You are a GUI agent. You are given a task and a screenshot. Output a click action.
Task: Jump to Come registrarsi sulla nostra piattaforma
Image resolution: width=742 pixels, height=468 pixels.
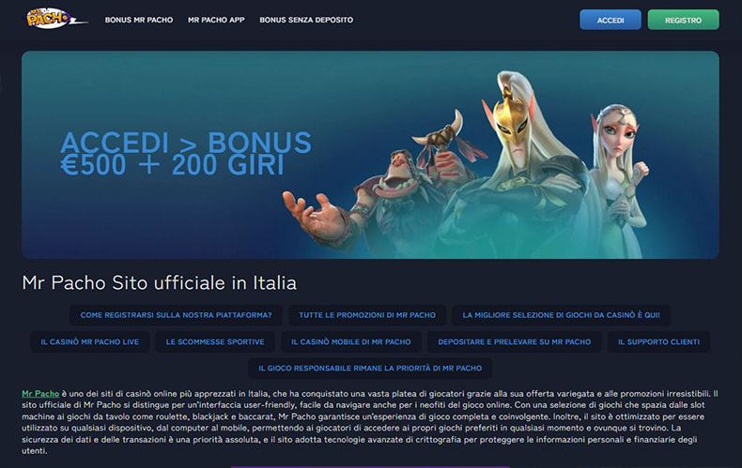tap(176, 315)
